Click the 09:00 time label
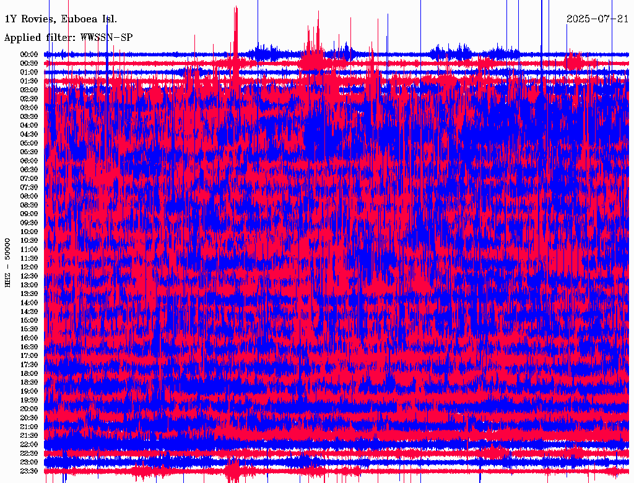 pos(29,214)
